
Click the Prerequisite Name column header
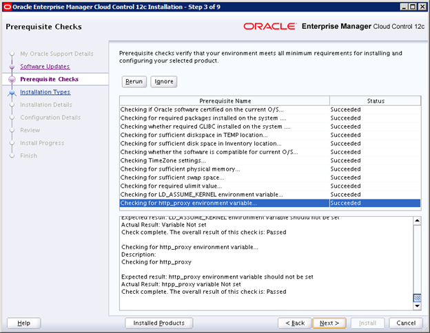coord(225,100)
